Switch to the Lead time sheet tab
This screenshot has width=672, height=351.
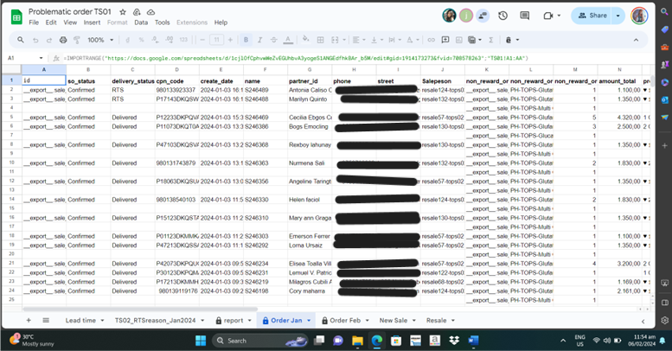pos(80,321)
